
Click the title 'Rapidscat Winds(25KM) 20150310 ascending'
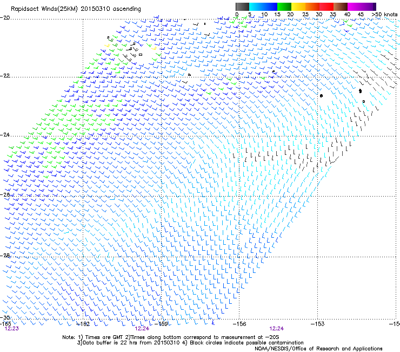pyautogui.click(x=76, y=9)
